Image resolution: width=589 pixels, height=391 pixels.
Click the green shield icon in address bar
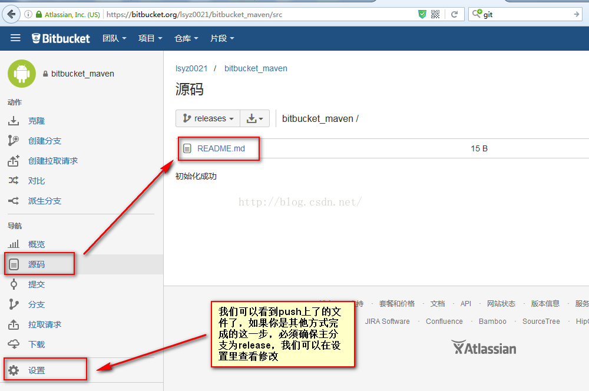tap(422, 14)
